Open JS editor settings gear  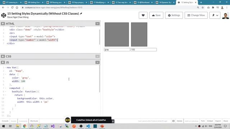(3, 62)
